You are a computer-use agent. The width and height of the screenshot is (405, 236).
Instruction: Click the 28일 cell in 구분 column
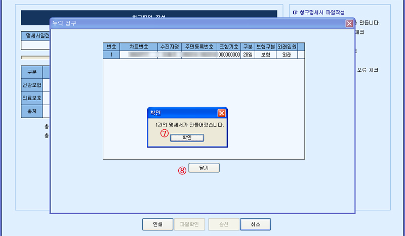248,55
